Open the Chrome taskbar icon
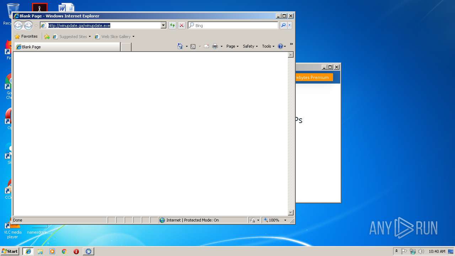This screenshot has width=455, height=256. coord(64,251)
